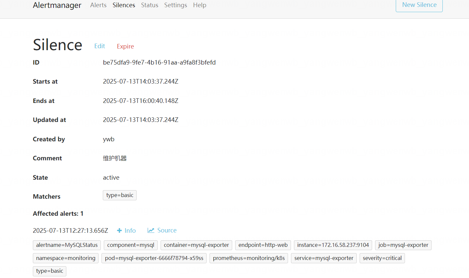Expand the alert Info details

coord(130,230)
